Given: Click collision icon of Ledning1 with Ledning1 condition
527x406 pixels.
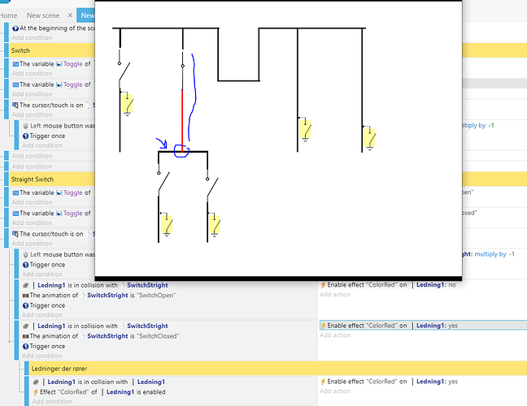Looking at the screenshot, I should (x=36, y=382).
